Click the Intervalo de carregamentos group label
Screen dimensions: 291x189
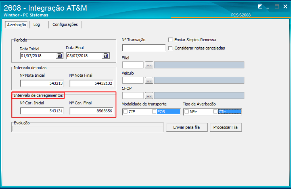click(39, 95)
